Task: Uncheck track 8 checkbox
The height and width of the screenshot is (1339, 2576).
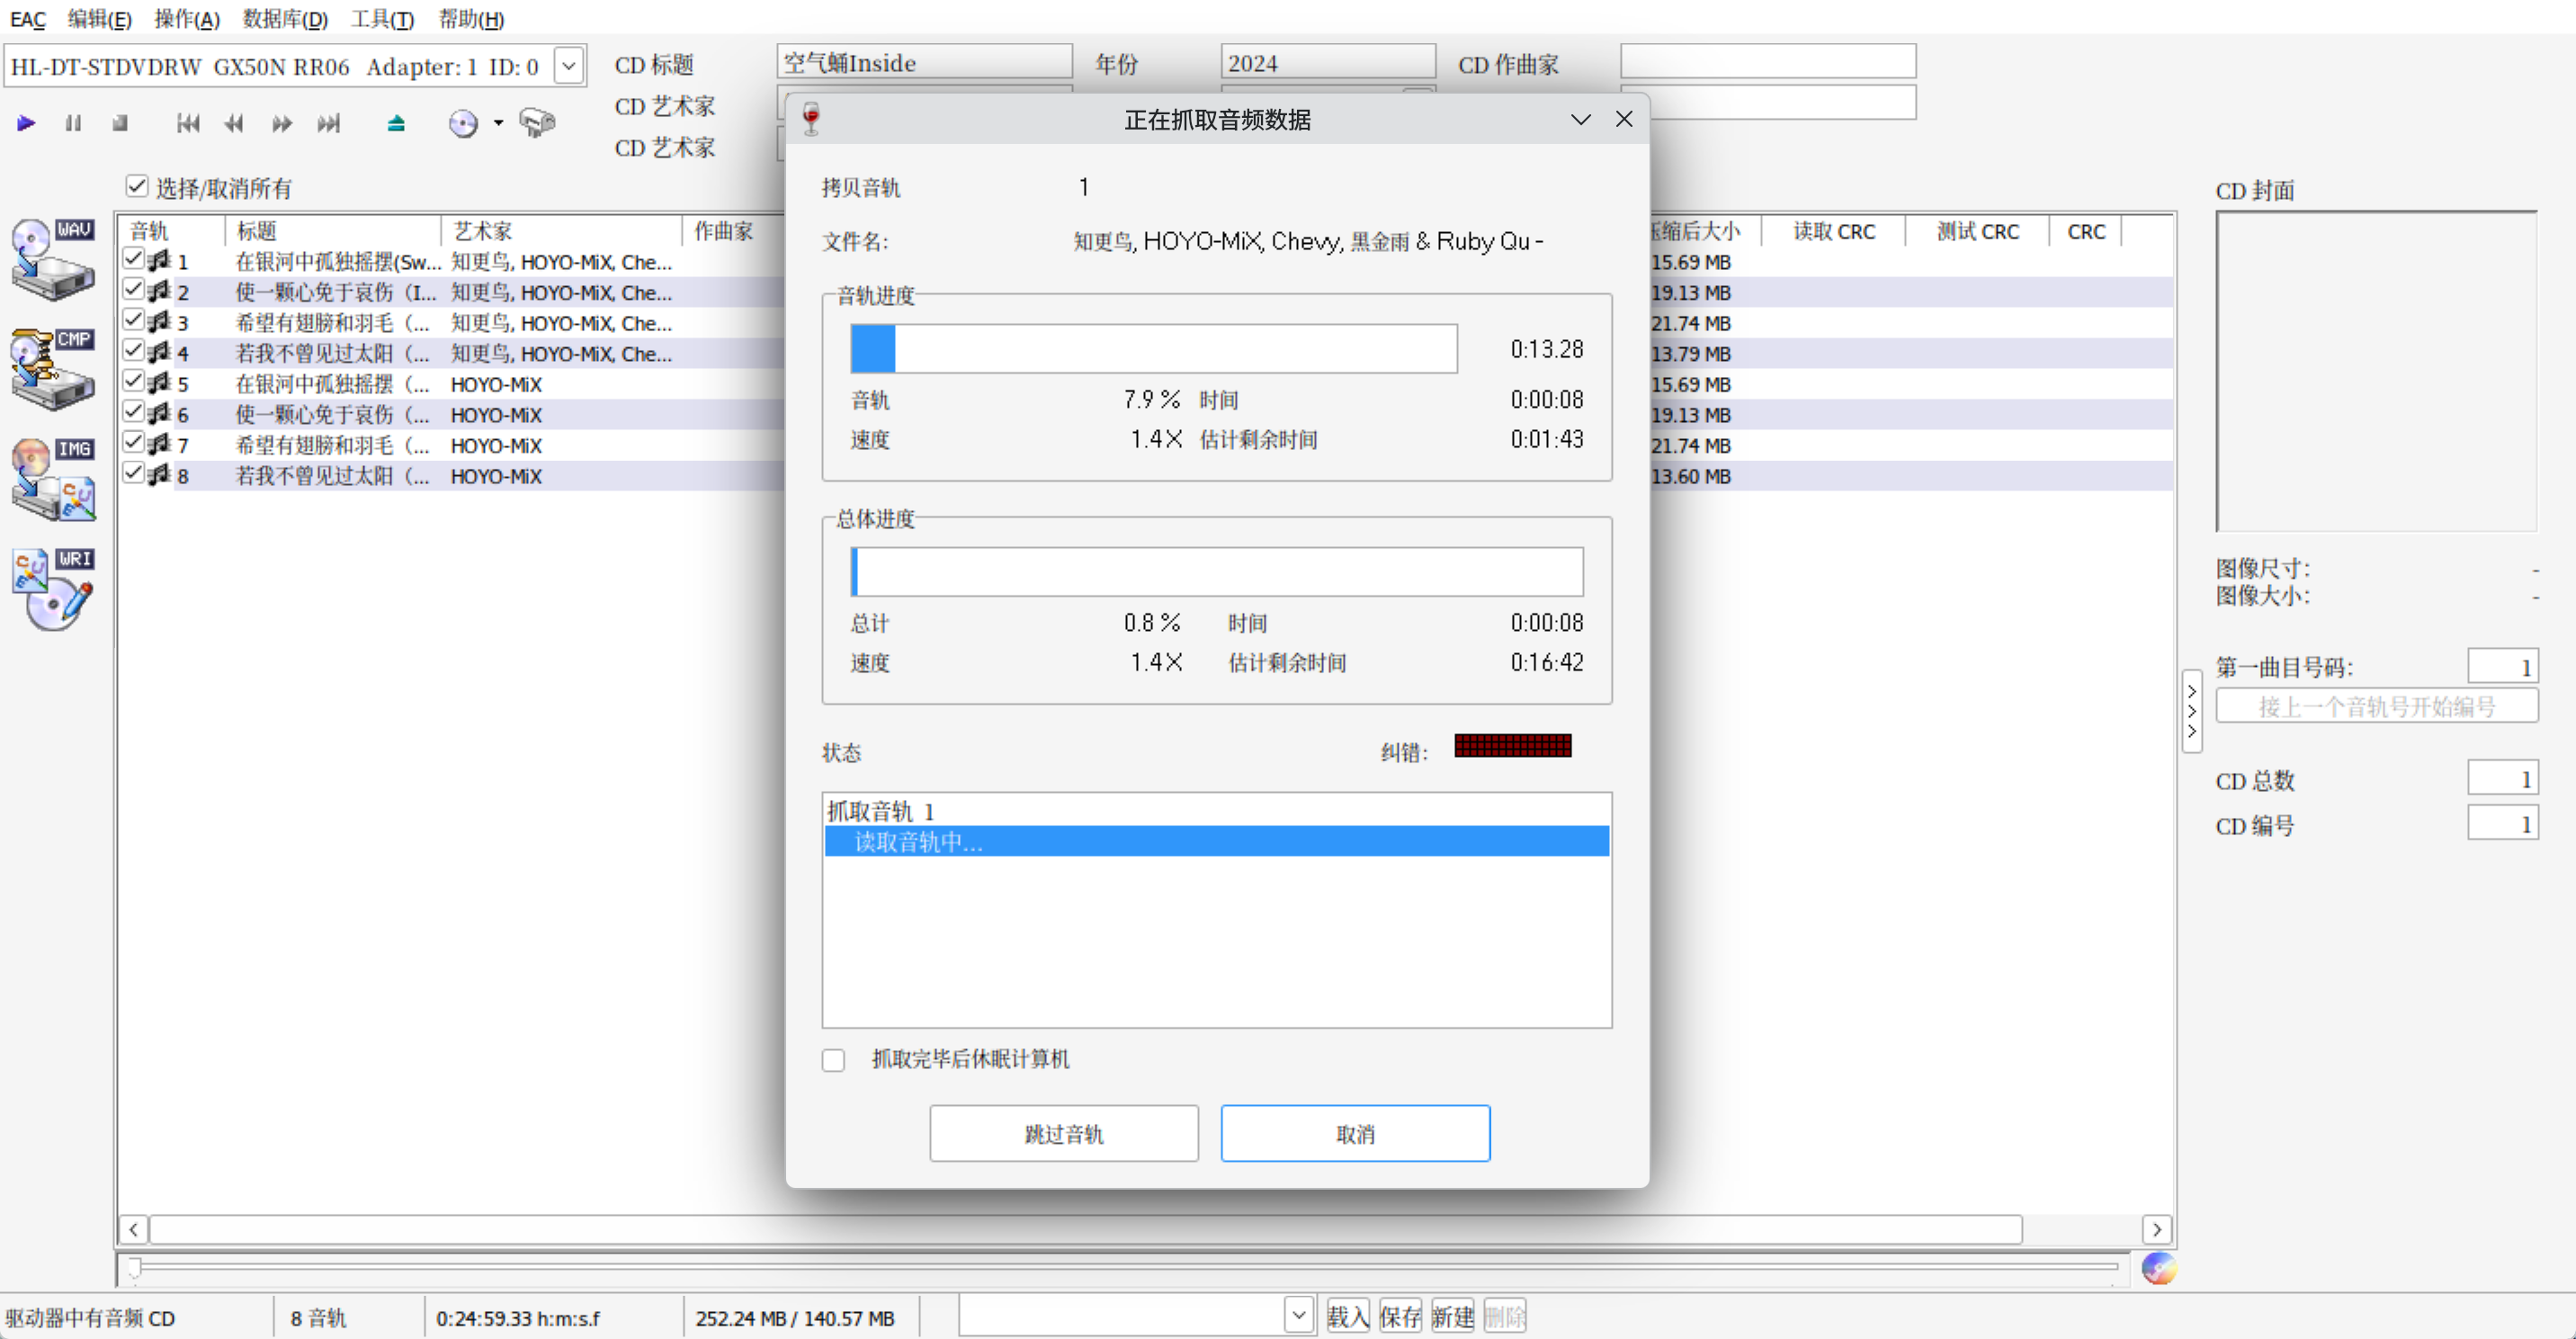Action: coord(133,473)
